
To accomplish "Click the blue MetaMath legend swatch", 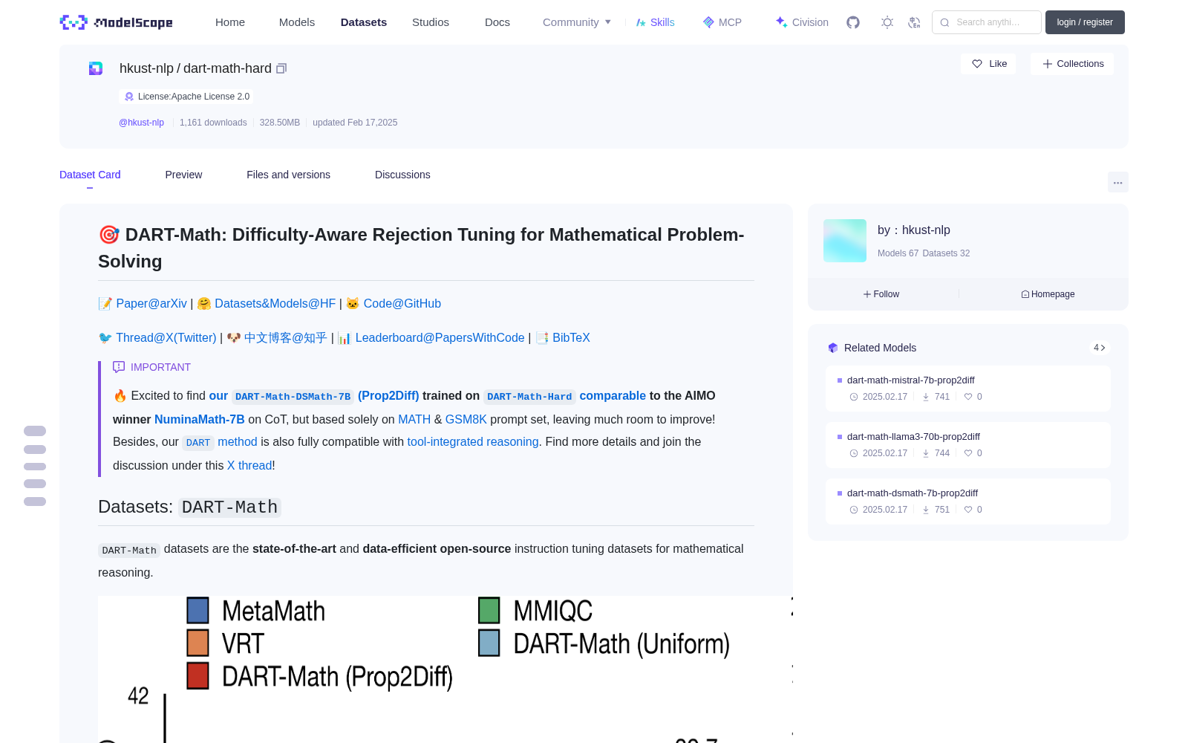I will click(198, 610).
